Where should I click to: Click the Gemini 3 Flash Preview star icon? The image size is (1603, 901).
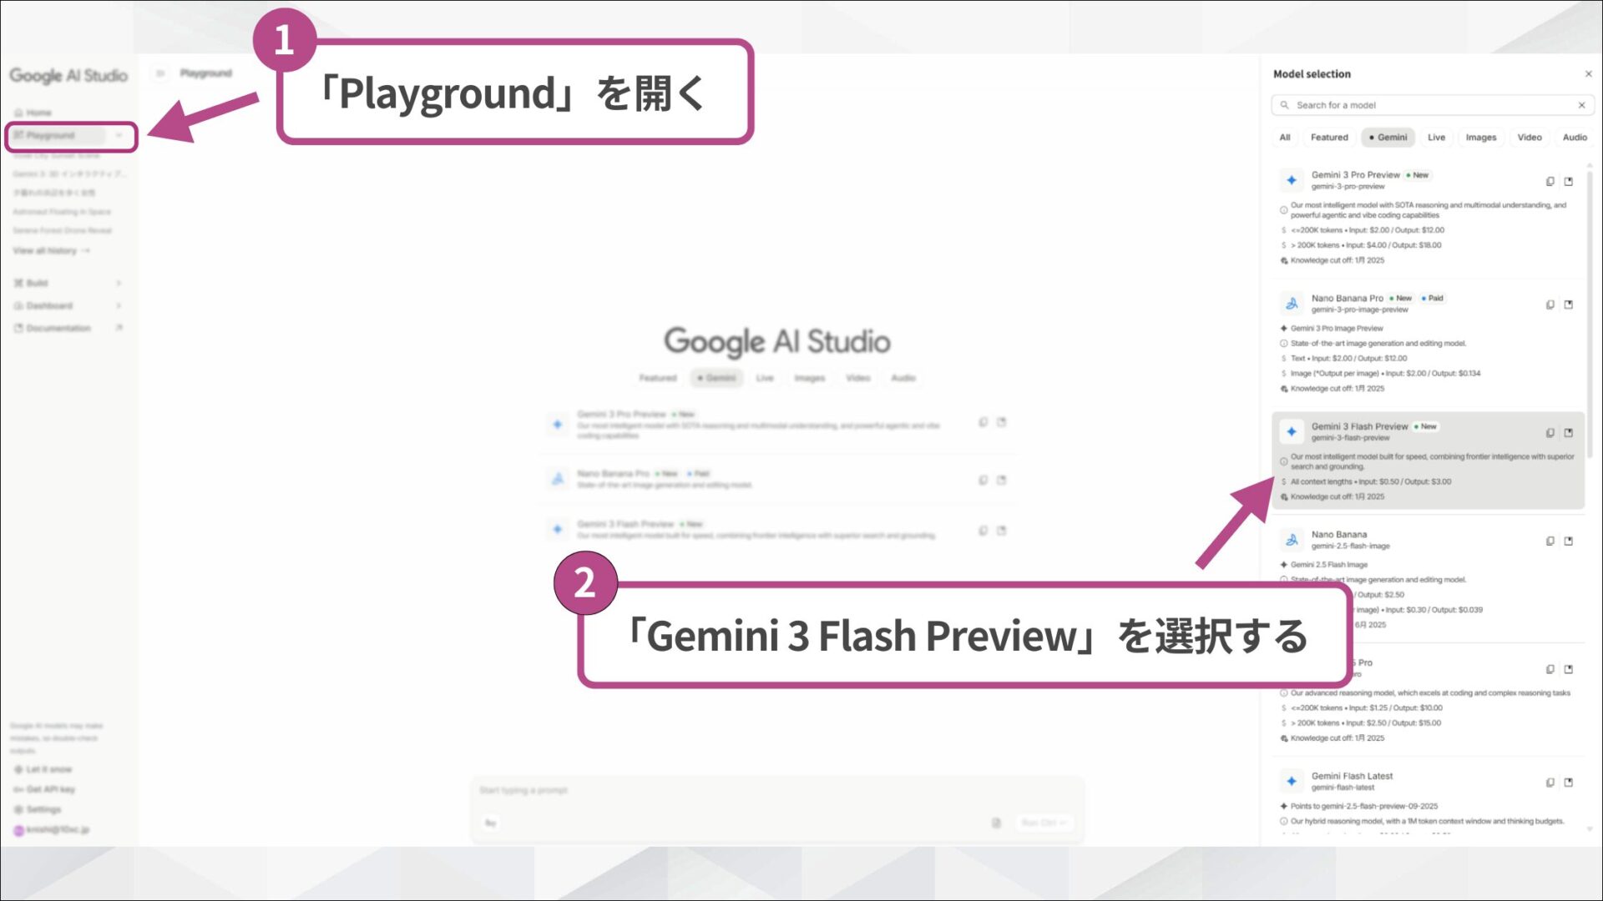coord(1292,431)
